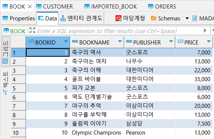Click the 엔티티 관계도 diagram icon
Image resolution: width=214 pixels, height=139 pixels.
(x=63, y=18)
